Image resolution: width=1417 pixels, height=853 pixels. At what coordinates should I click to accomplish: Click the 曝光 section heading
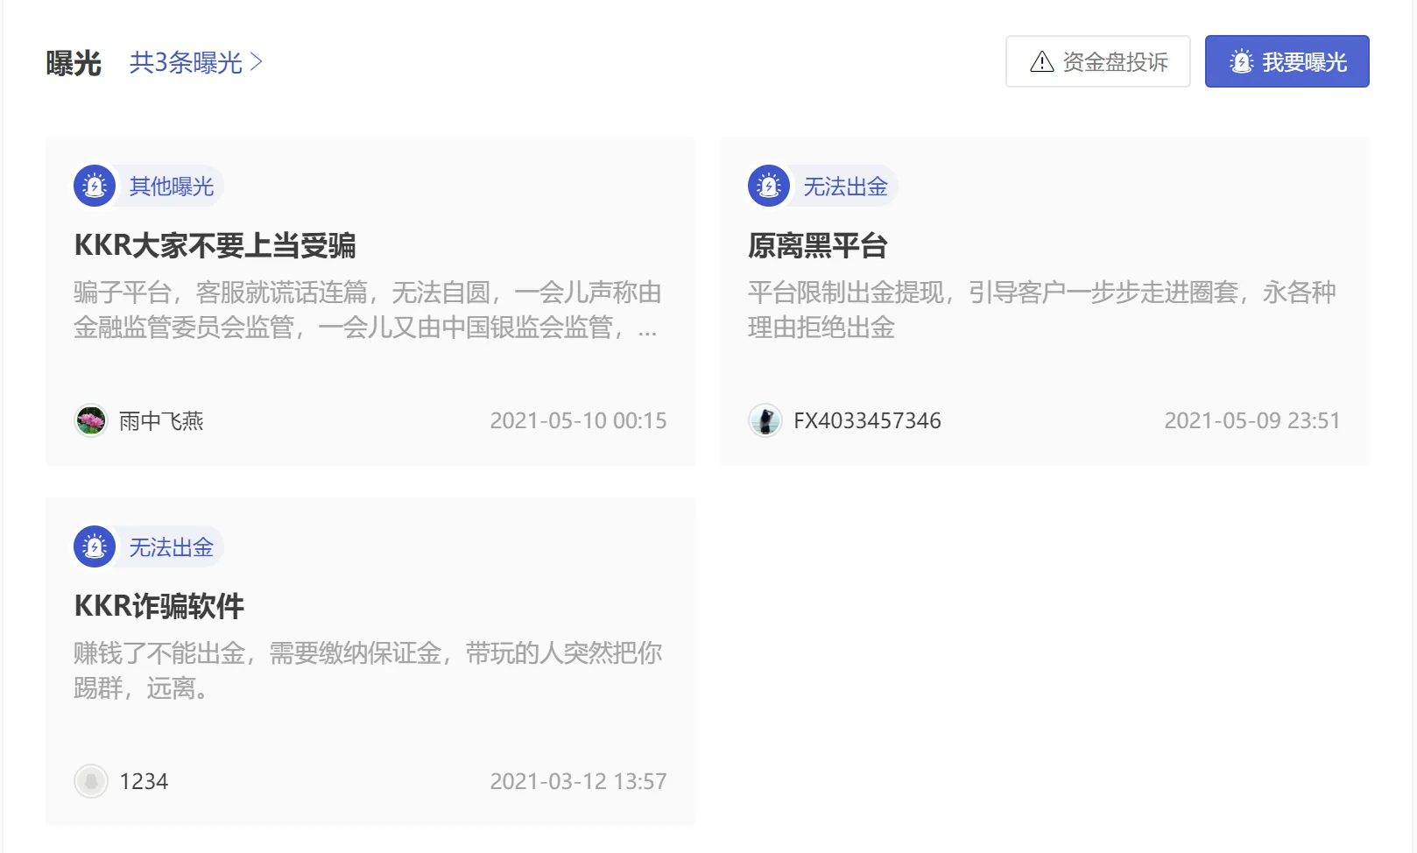click(x=74, y=63)
